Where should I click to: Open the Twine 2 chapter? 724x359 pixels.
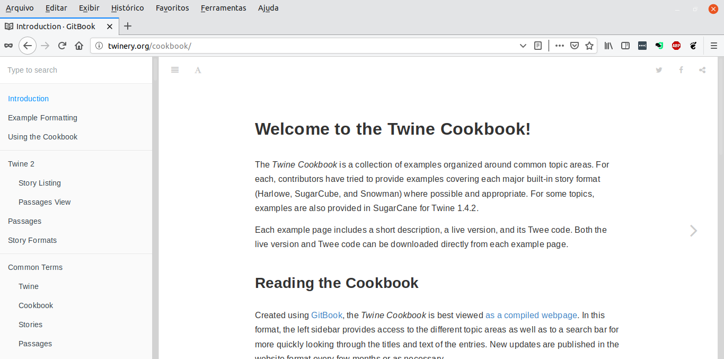[x=21, y=164]
